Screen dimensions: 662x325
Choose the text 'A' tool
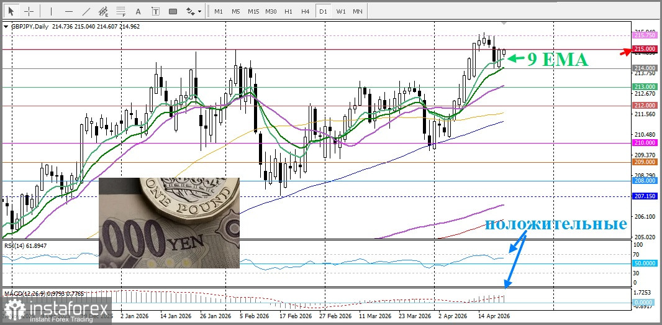pyautogui.click(x=138, y=11)
